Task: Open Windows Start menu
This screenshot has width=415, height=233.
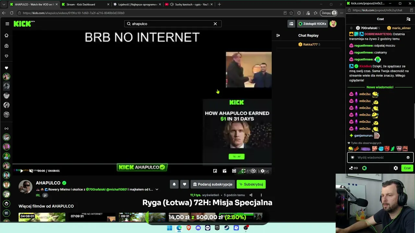Action: pyautogui.click(x=169, y=228)
